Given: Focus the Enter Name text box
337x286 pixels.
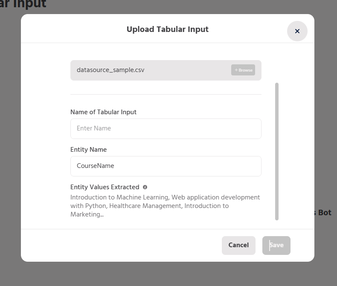Looking at the screenshot, I should [166, 128].
